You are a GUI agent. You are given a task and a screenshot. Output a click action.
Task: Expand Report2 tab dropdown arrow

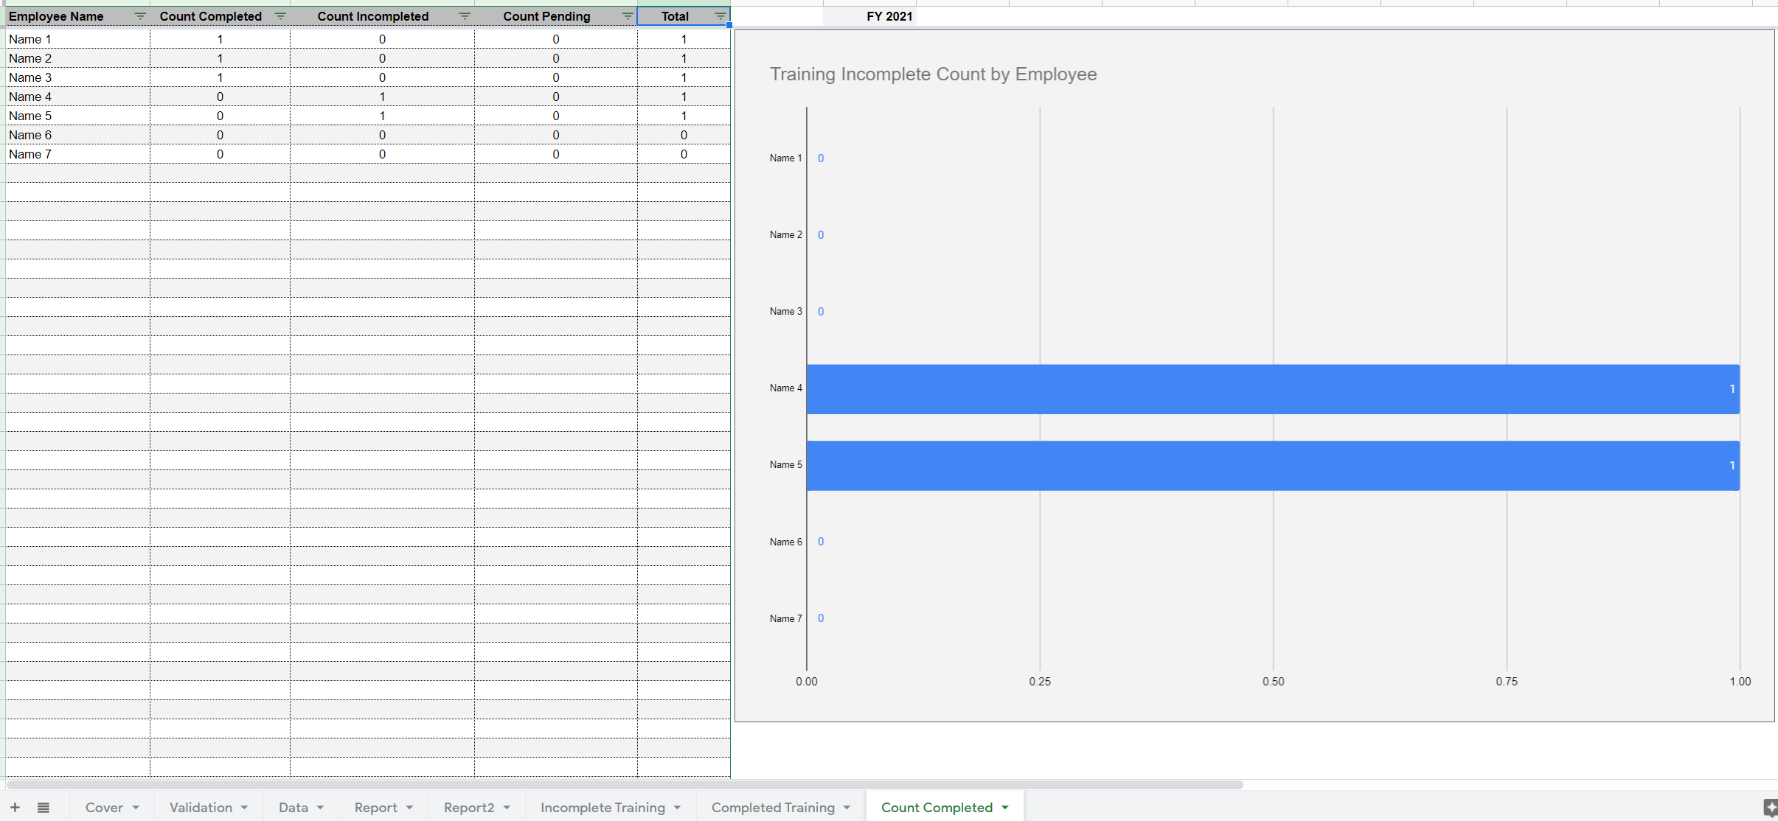[507, 808]
